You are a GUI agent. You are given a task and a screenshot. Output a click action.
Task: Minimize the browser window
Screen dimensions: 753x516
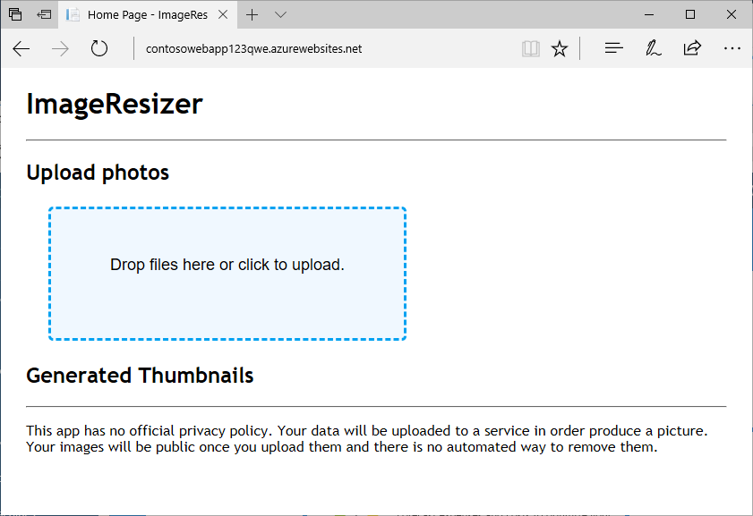tap(649, 15)
